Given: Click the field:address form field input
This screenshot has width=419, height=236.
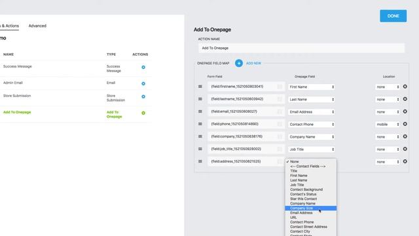Looking at the screenshot, I should coord(246,162).
